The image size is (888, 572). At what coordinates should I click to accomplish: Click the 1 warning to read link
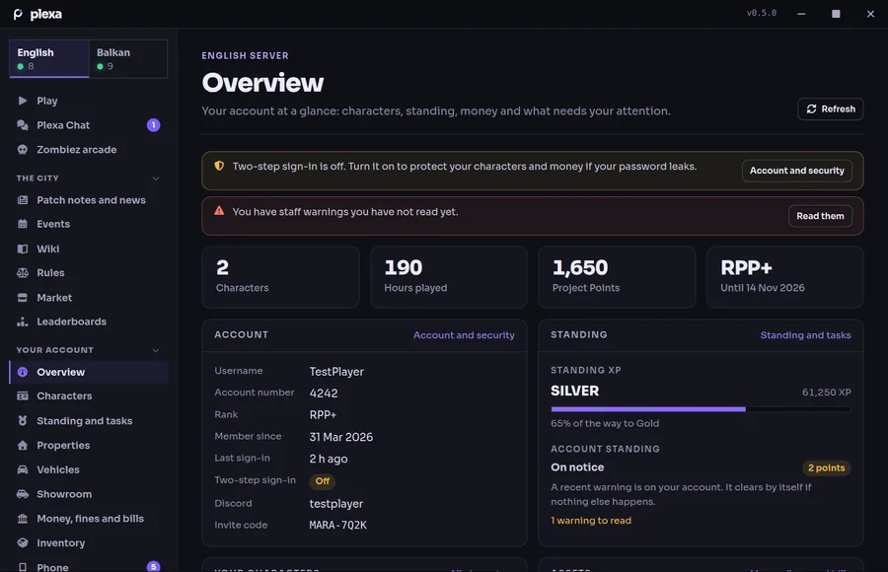point(591,521)
